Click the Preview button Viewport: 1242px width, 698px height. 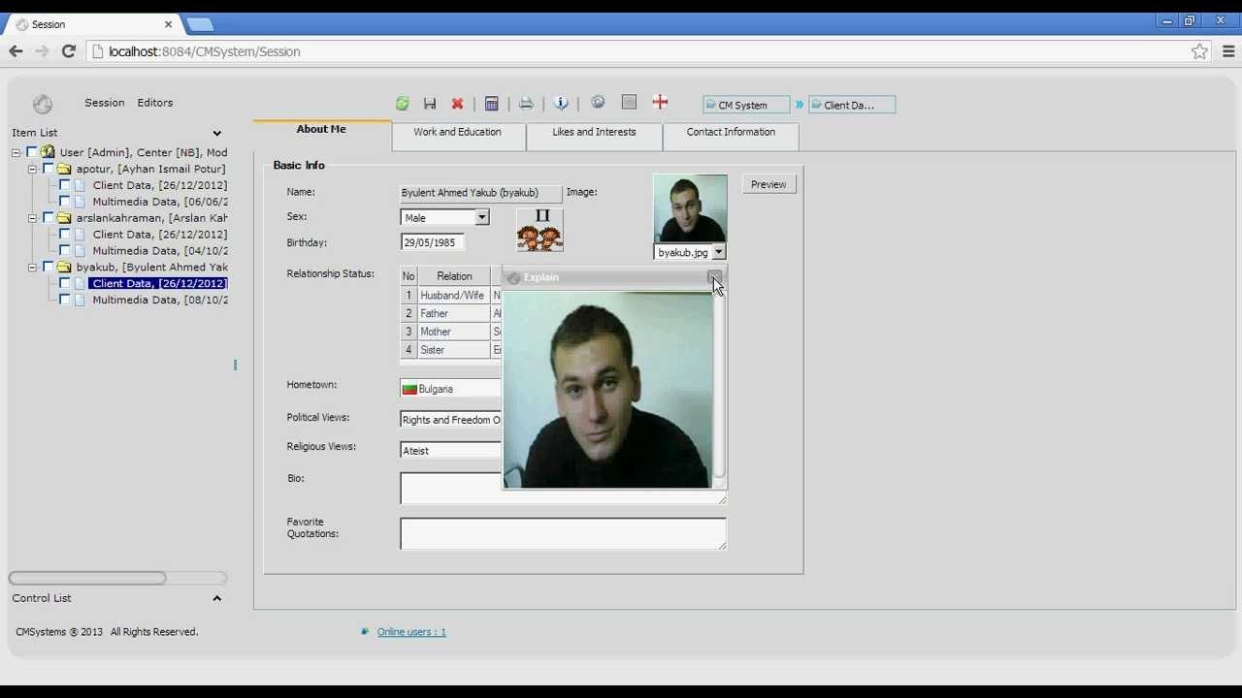768,184
